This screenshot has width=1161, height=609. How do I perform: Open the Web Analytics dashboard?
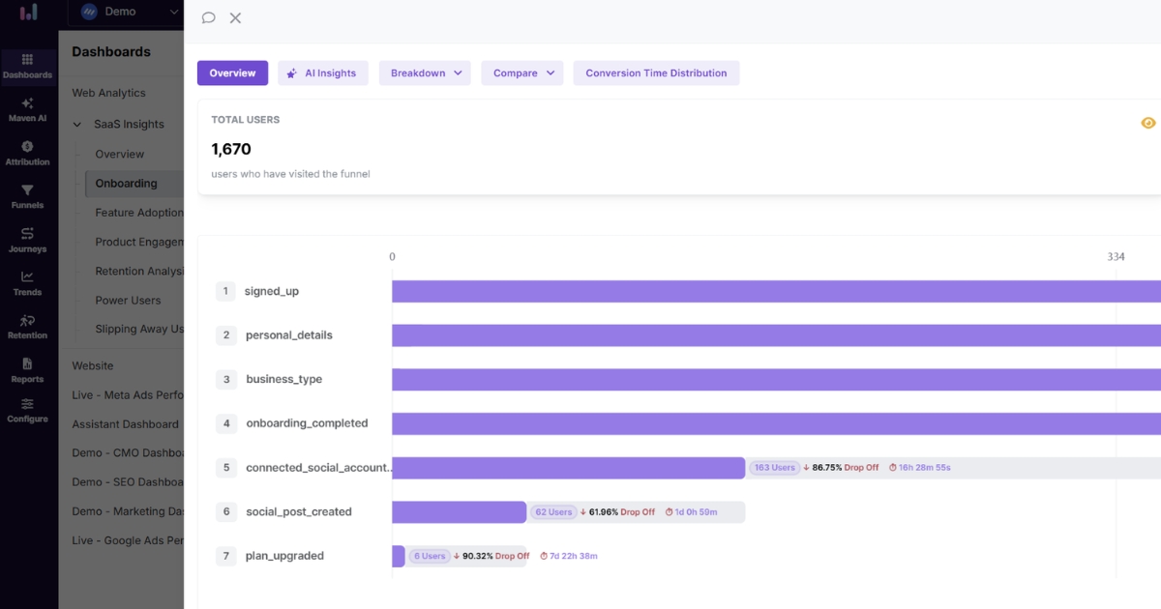point(108,93)
